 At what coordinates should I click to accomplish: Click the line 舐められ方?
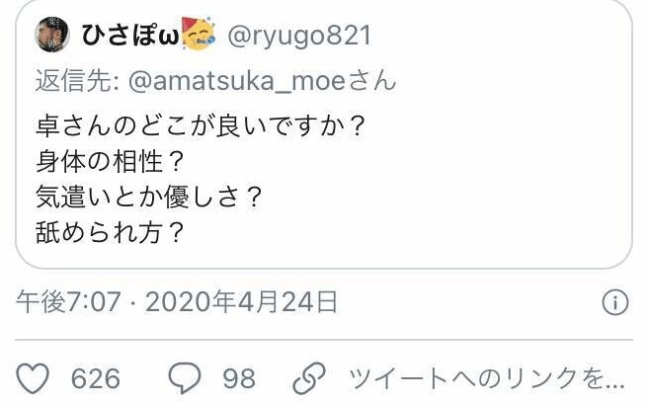(110, 233)
